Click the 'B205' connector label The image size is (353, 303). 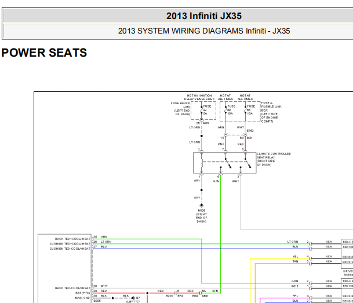coord(97,301)
